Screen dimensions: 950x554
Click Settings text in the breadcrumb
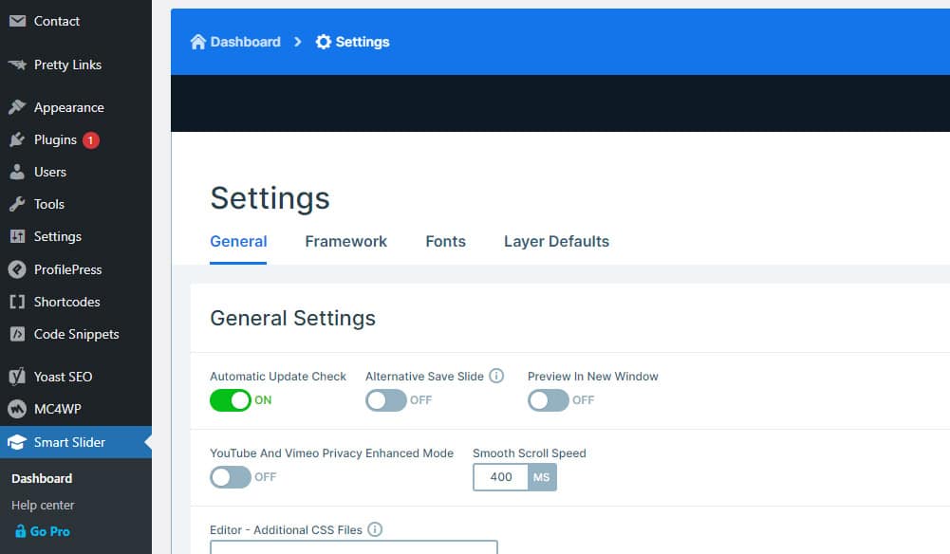pyautogui.click(x=363, y=42)
